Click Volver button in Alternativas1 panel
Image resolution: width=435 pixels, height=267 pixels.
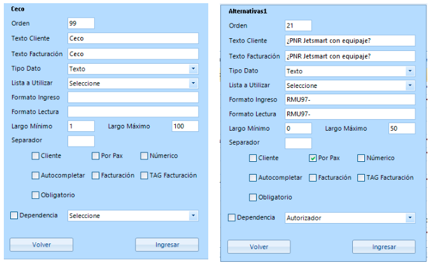pos(259,247)
